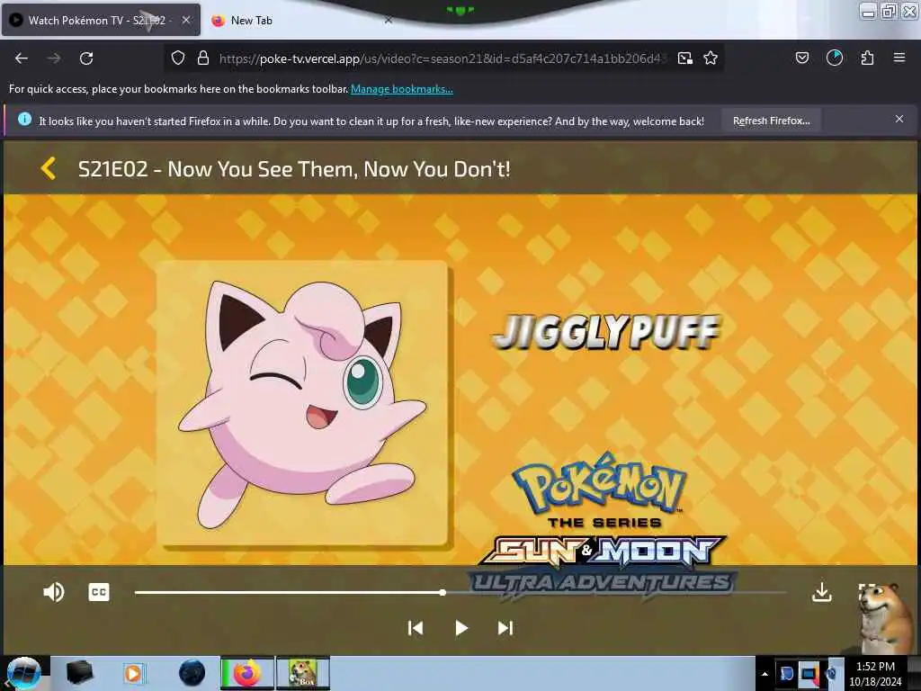Image resolution: width=921 pixels, height=691 pixels.
Task: Open the extensions puzzle icon
Action: click(867, 58)
